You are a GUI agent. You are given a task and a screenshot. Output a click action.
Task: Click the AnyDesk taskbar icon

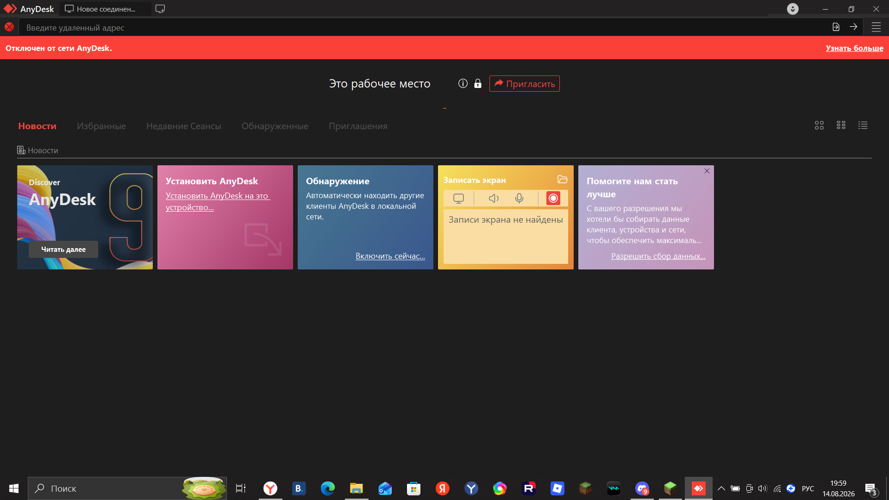point(698,488)
